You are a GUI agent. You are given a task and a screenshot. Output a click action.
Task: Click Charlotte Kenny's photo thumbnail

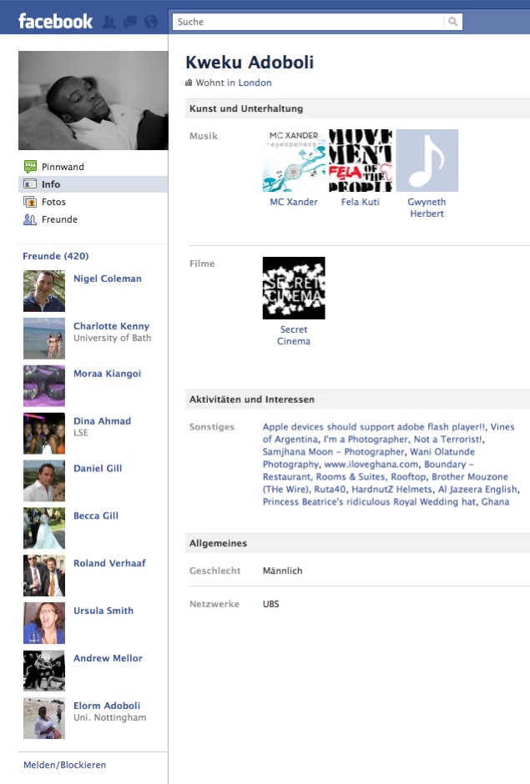44,339
